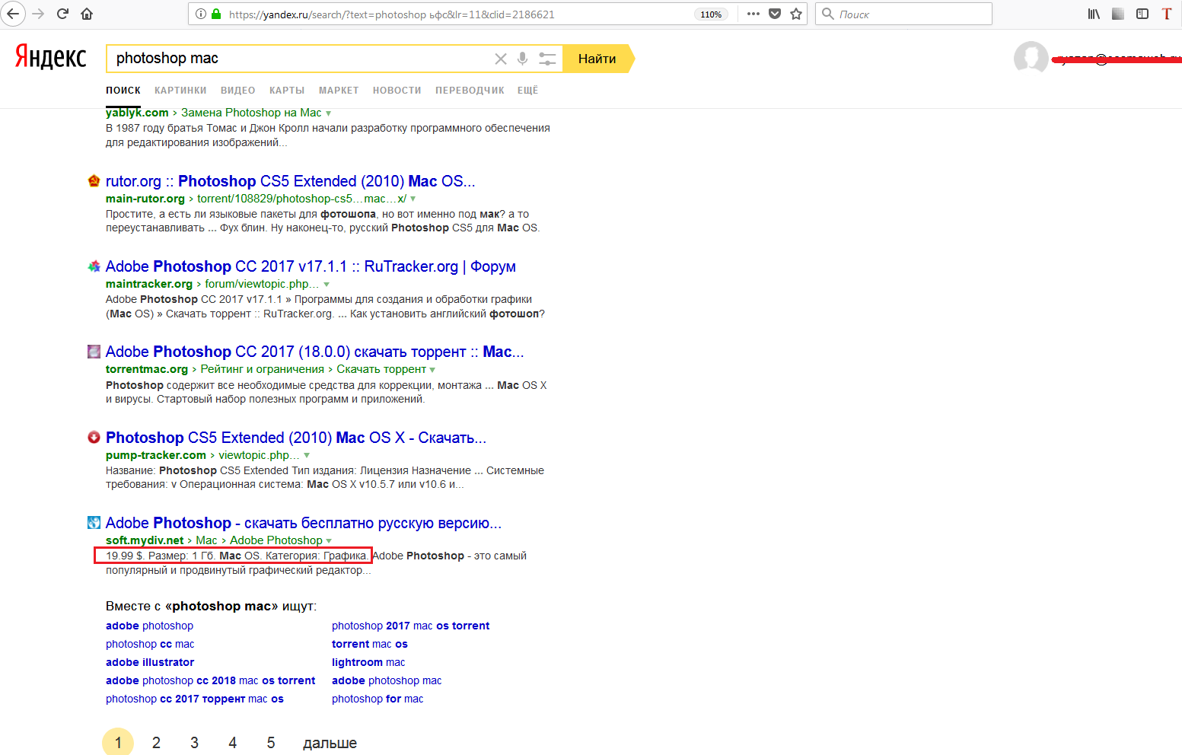Viewport: 1182px width, 755px height.
Task: Reload the current page
Action: tap(62, 14)
